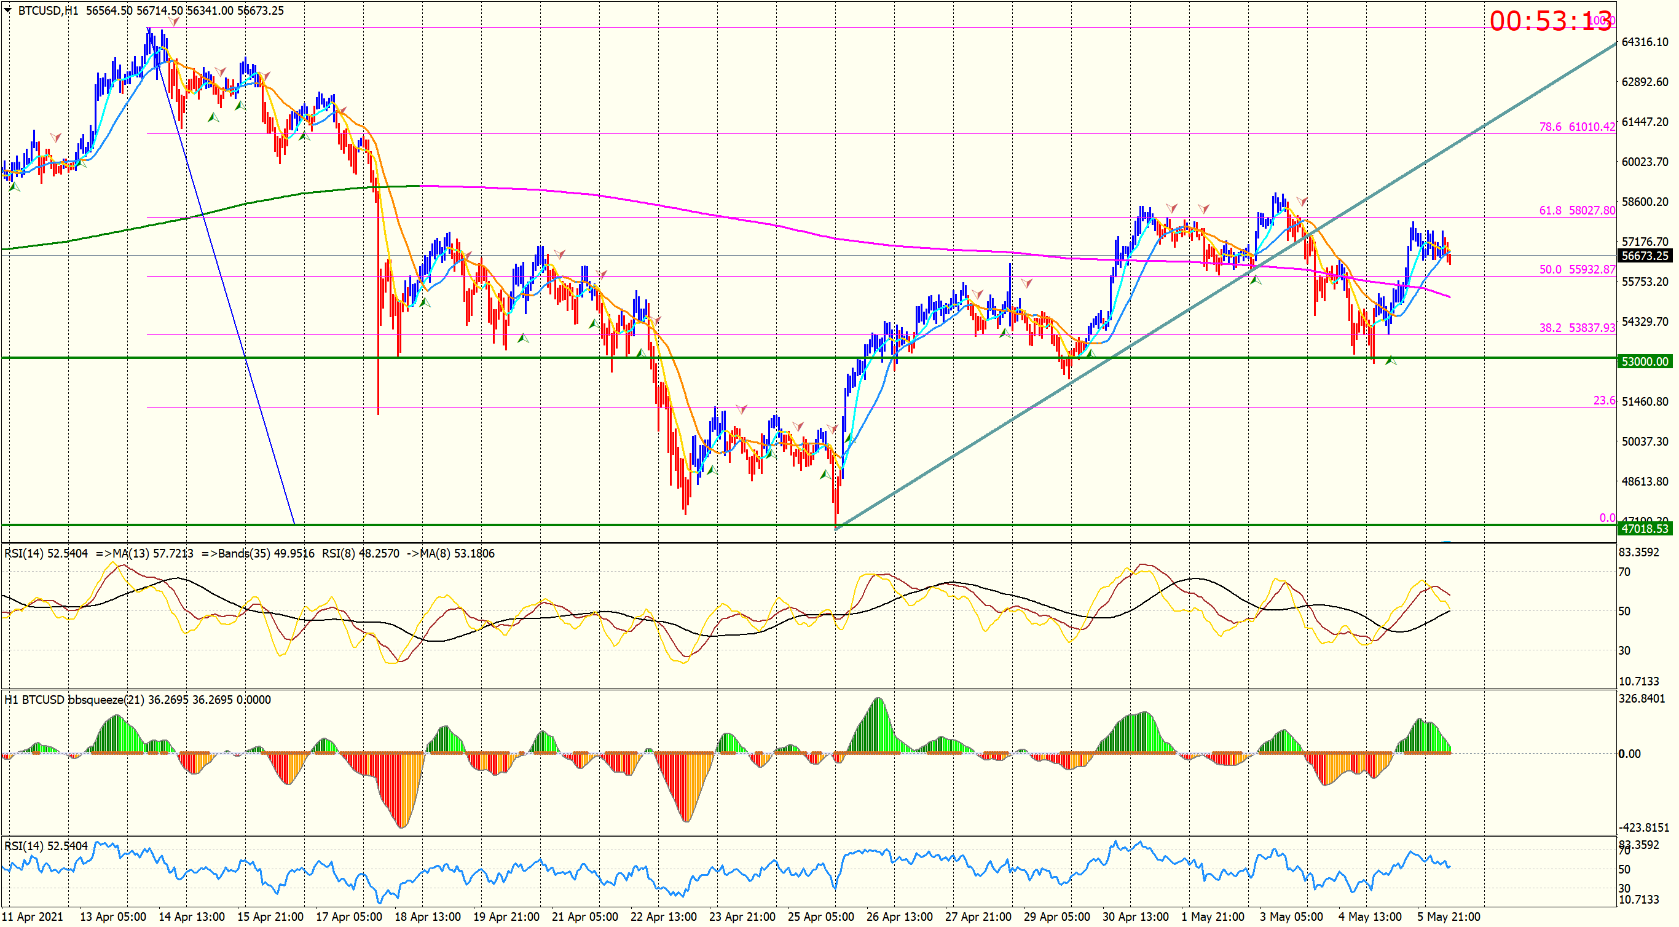
Task: Open the dropdown triangle beside BTCUSD,H1
Action: point(8,10)
